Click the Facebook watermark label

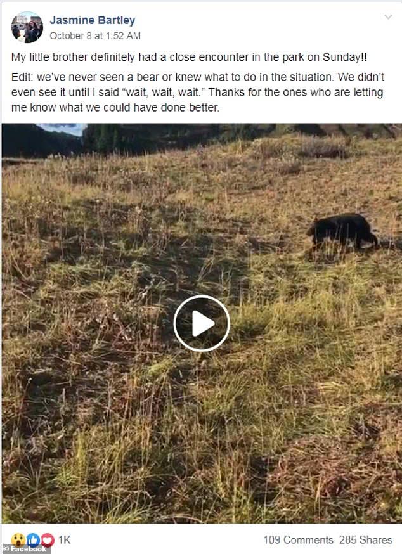tap(25, 549)
